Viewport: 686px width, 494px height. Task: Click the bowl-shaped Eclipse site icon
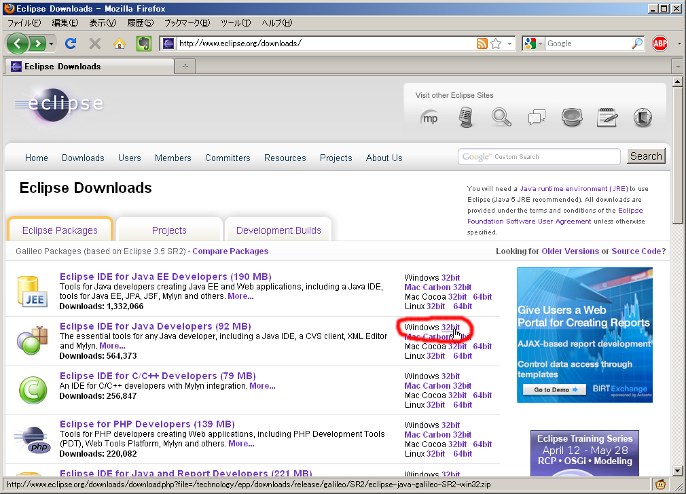(572, 118)
